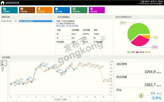
Task: Click the 当月分项用电占比 panel header
Action: pyautogui.click(x=139, y=17)
